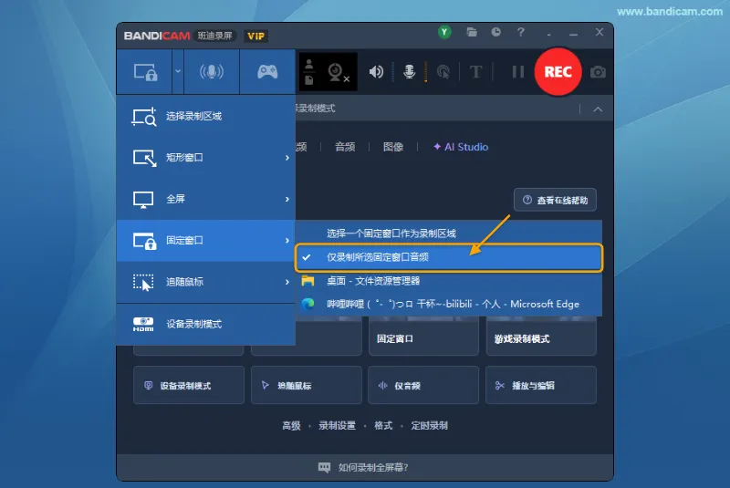Select the screen recording mode icon
730x488 pixels.
click(145, 72)
